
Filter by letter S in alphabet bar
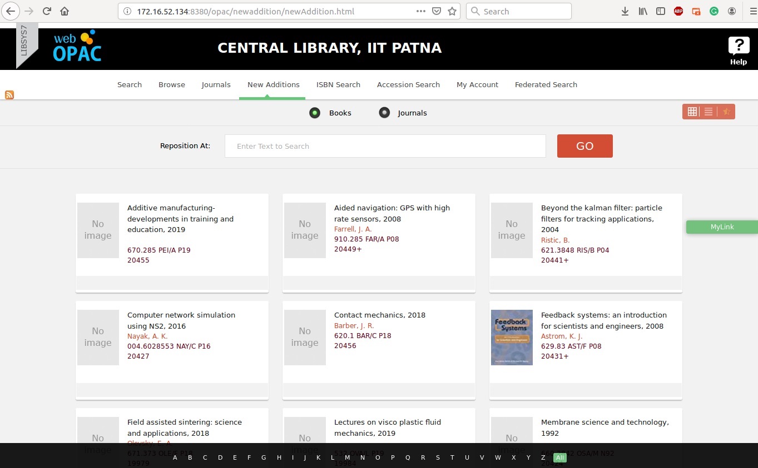point(438,457)
